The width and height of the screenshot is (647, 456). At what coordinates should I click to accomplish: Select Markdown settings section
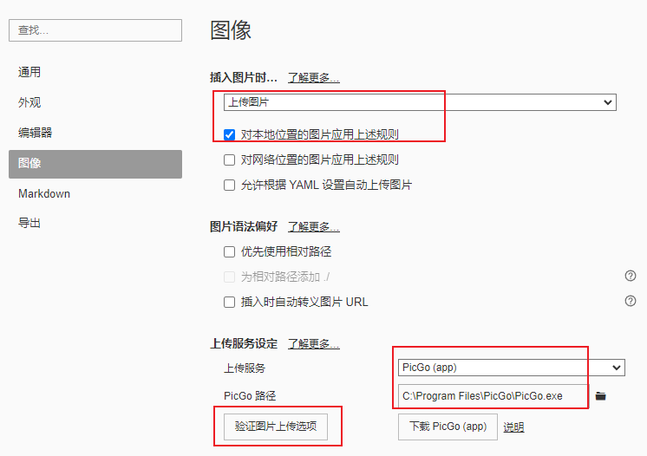click(x=44, y=193)
